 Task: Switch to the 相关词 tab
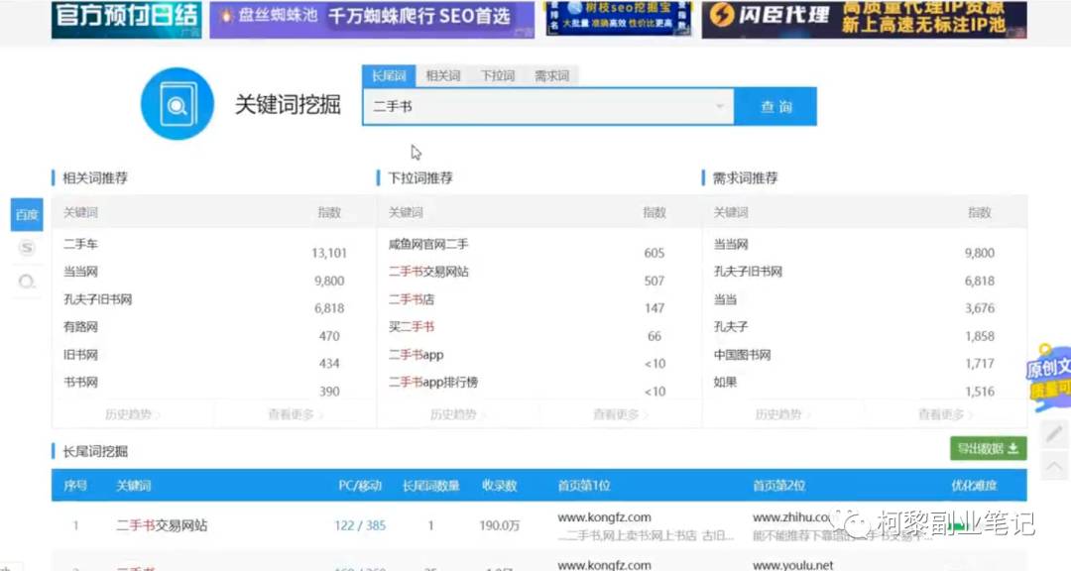pyautogui.click(x=442, y=75)
